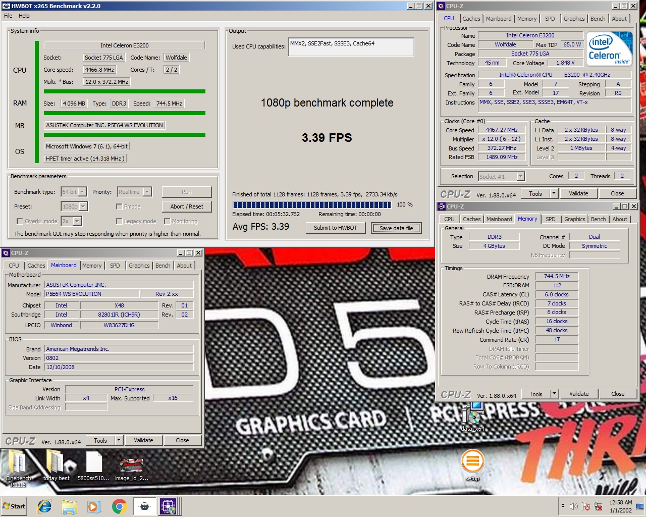Expand the Tools arrow in the Mainboard CPU-Z window

tap(119, 440)
